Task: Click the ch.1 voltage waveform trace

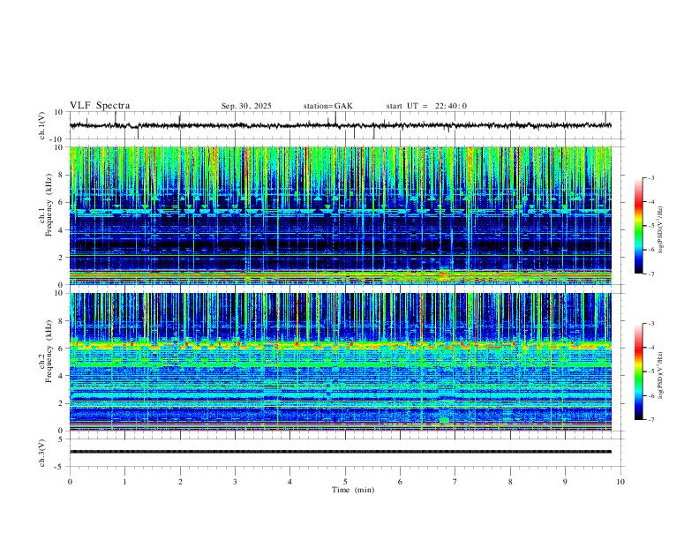Action: coord(341,125)
